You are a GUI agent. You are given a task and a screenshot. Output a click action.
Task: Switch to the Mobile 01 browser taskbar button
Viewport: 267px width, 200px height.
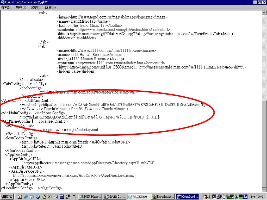click(114, 197)
